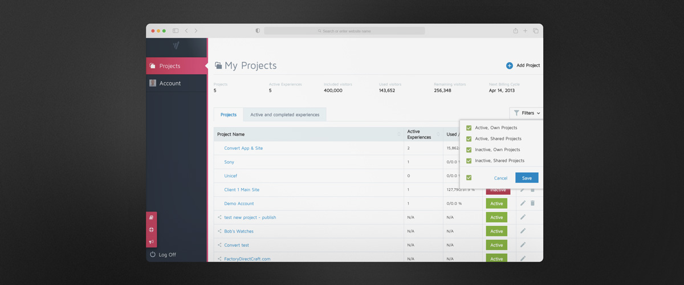Open the support lifebuoy icon in sidebar

(x=151, y=230)
